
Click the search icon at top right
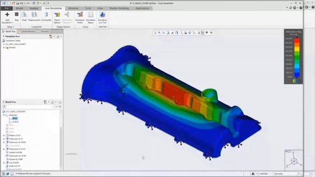291,8
